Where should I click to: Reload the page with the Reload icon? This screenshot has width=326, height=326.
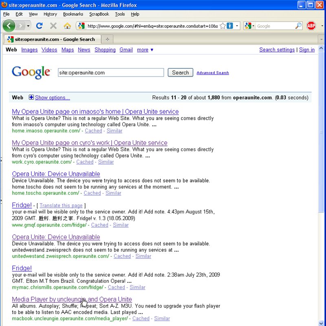click(x=39, y=26)
